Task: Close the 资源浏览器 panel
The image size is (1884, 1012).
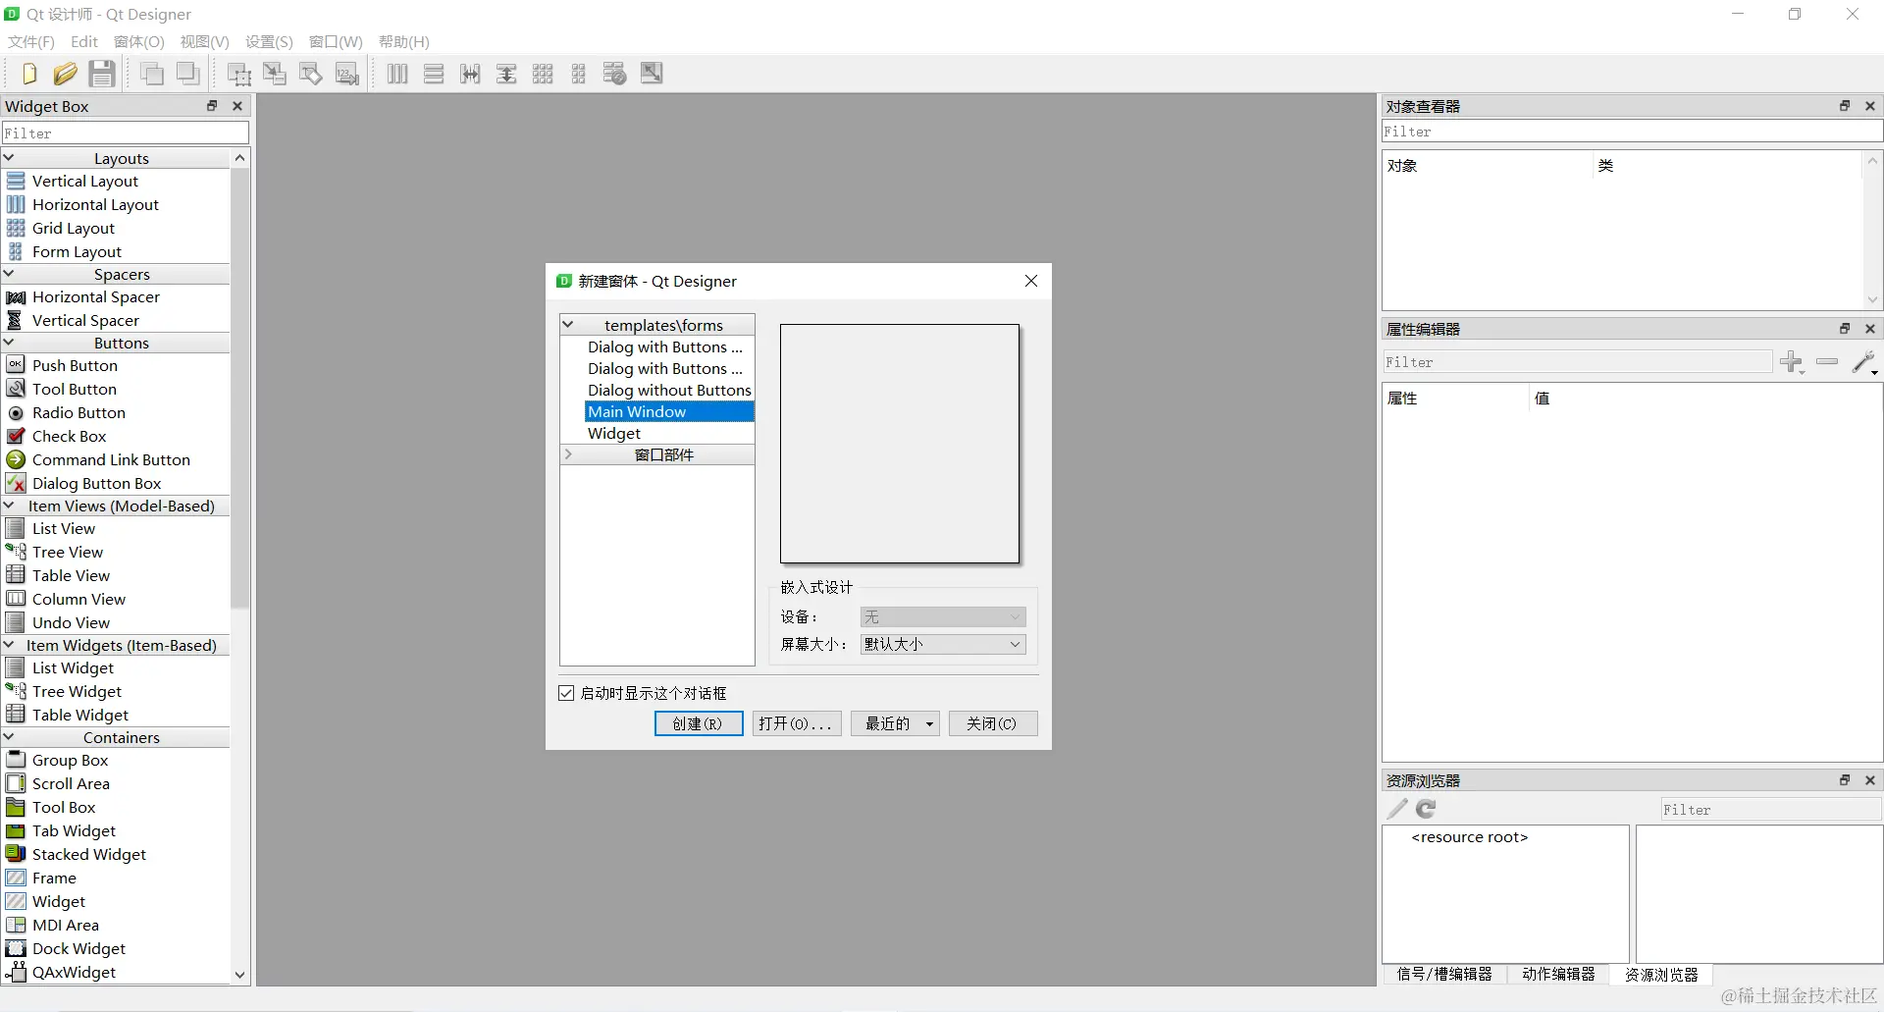Action: (x=1870, y=780)
